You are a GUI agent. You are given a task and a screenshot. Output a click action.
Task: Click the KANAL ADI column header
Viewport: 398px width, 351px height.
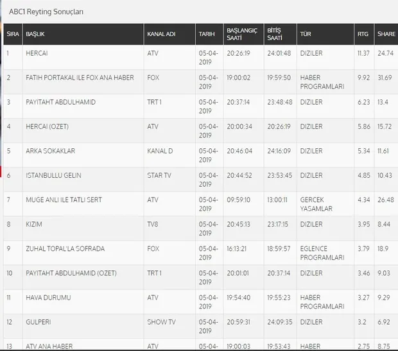[161, 33]
